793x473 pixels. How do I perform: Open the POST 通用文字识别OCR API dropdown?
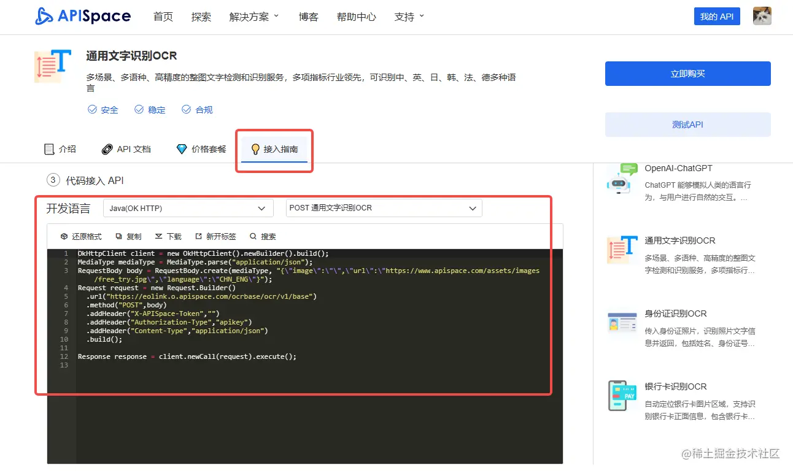384,208
